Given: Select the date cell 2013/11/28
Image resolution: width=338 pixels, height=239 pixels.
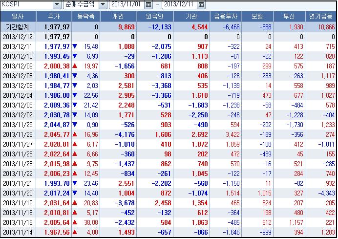Looking at the screenshot, I should click(18, 134).
